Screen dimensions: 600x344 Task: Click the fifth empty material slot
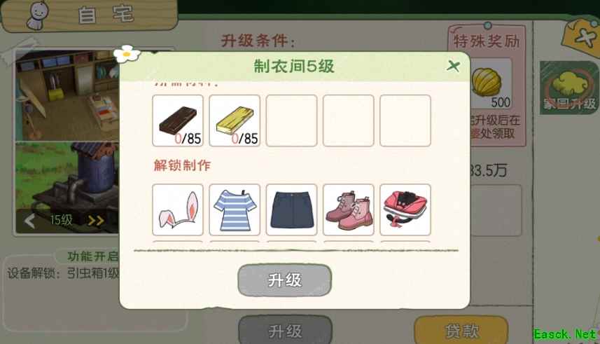point(405,121)
